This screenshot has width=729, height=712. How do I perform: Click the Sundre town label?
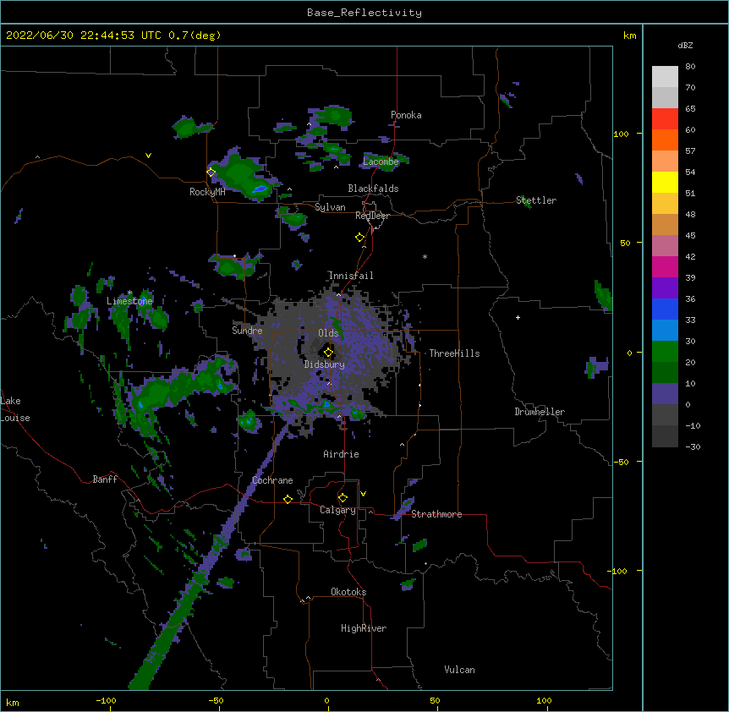tap(247, 331)
